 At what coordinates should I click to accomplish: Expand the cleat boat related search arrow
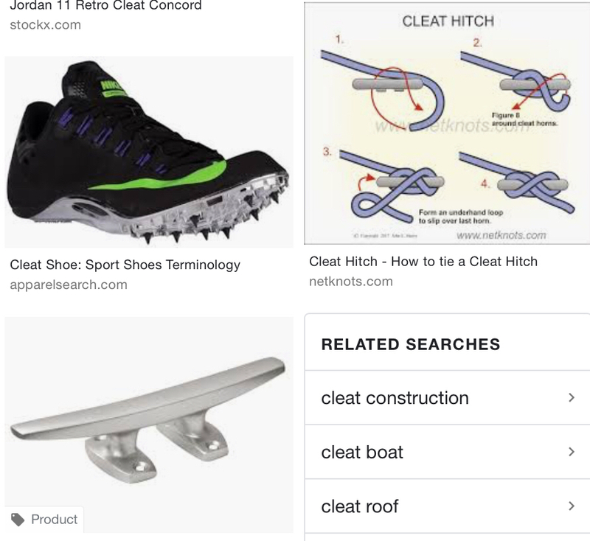571,452
